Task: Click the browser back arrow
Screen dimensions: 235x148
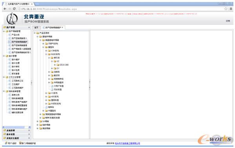Action: click(x=5, y=9)
